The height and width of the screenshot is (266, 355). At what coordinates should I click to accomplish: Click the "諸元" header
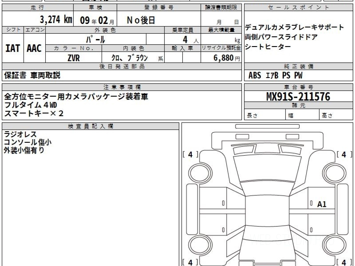[298, 106]
